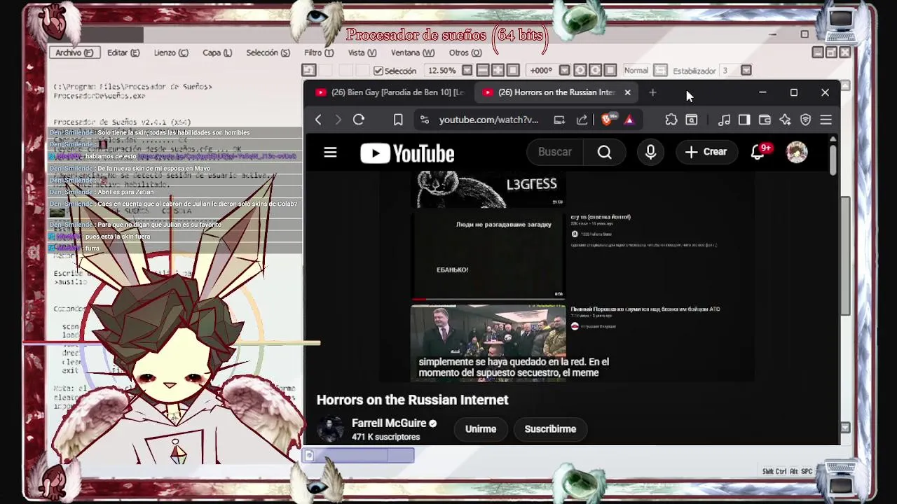Open a new browser tab with plus
This screenshot has width=897, height=504.
click(x=652, y=92)
